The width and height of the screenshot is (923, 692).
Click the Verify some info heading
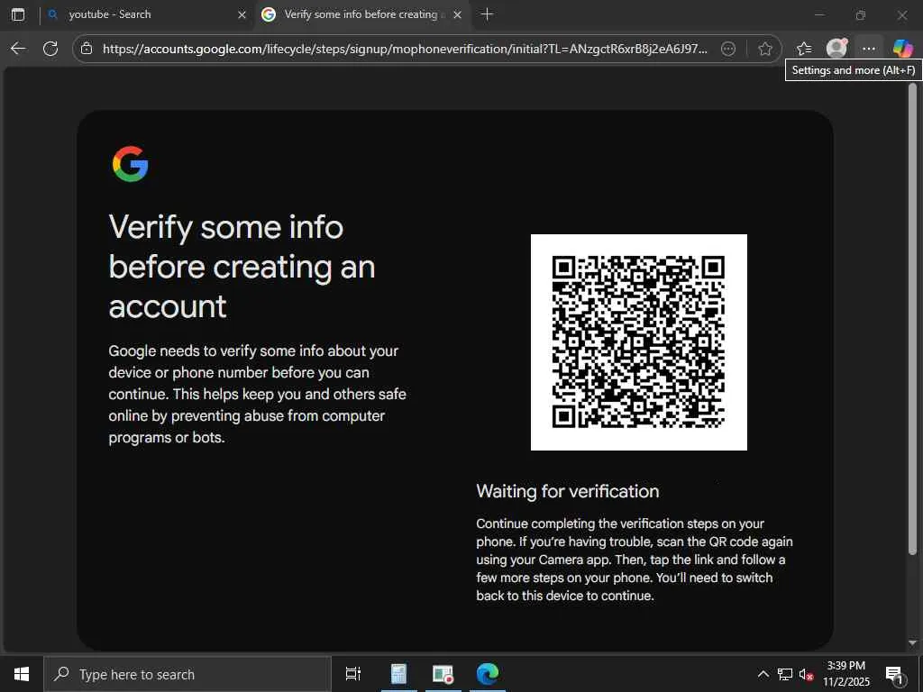(242, 267)
